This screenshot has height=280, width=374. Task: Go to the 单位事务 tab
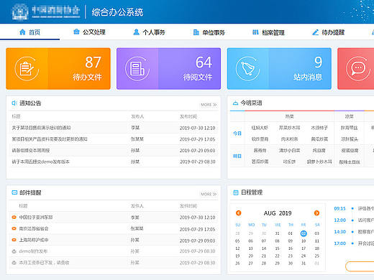pos(209,32)
